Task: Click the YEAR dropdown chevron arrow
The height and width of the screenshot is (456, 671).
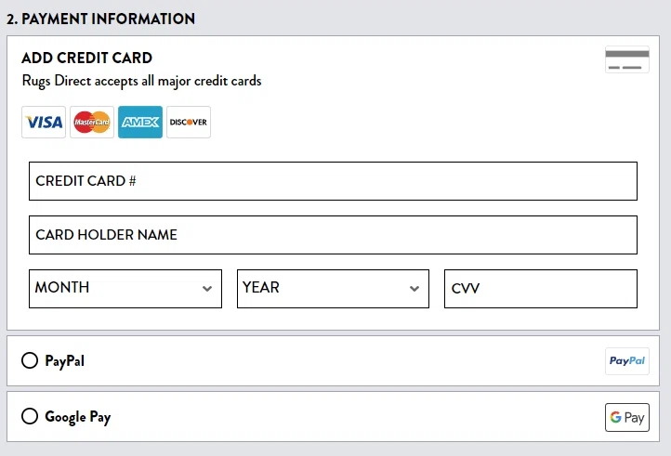Action: (414, 289)
